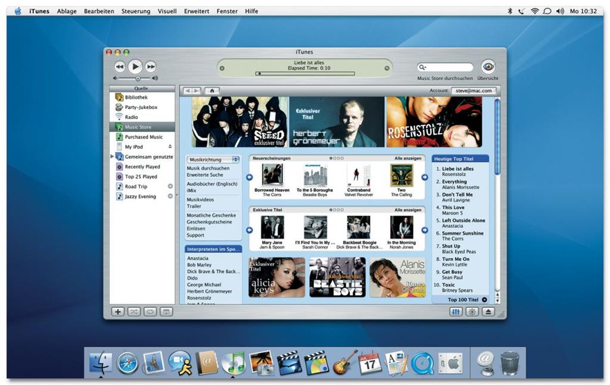
Task: Click Liebe ist alles top title
Action: click(457, 169)
